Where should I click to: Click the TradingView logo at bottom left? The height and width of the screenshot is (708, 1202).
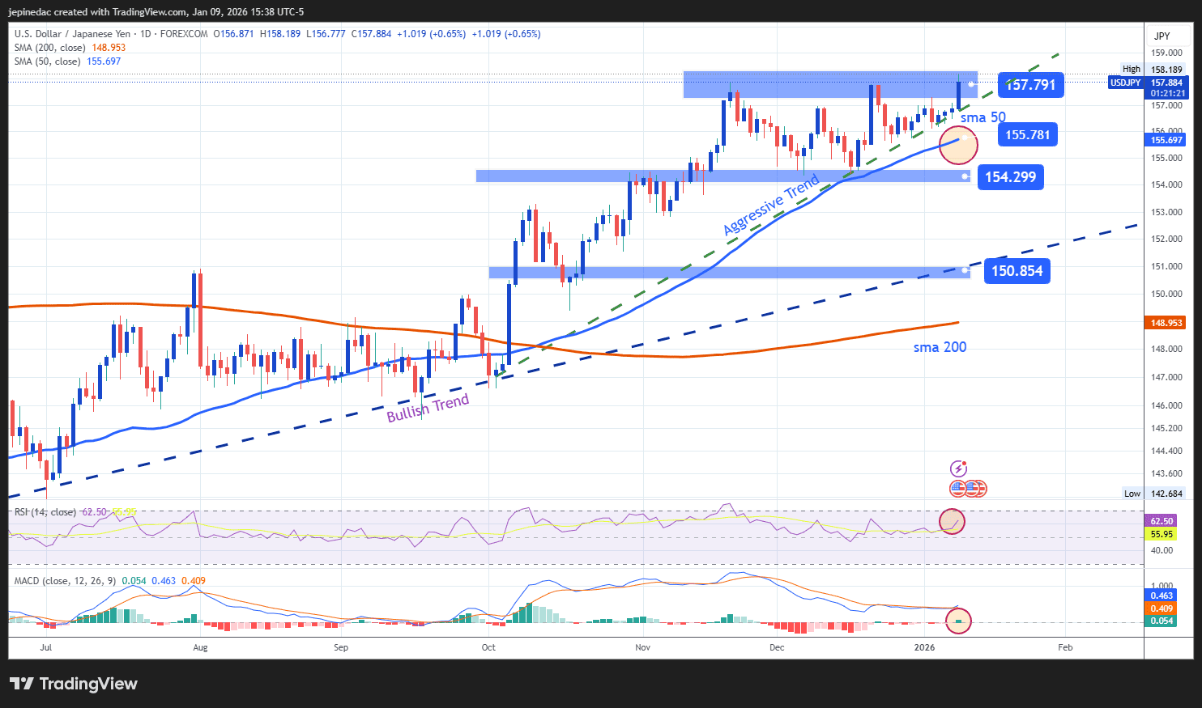tap(74, 684)
